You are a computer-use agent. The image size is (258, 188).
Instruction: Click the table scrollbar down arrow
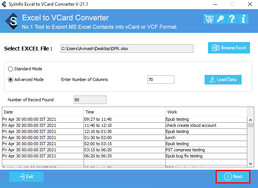[x=251, y=164]
